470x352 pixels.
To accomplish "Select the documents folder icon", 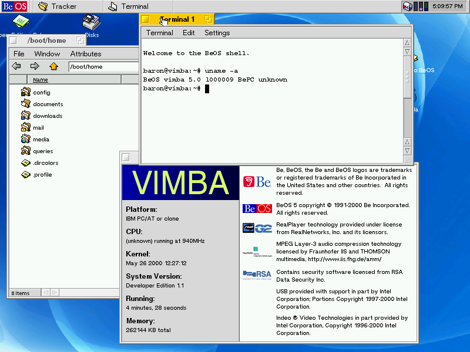I will (26, 104).
